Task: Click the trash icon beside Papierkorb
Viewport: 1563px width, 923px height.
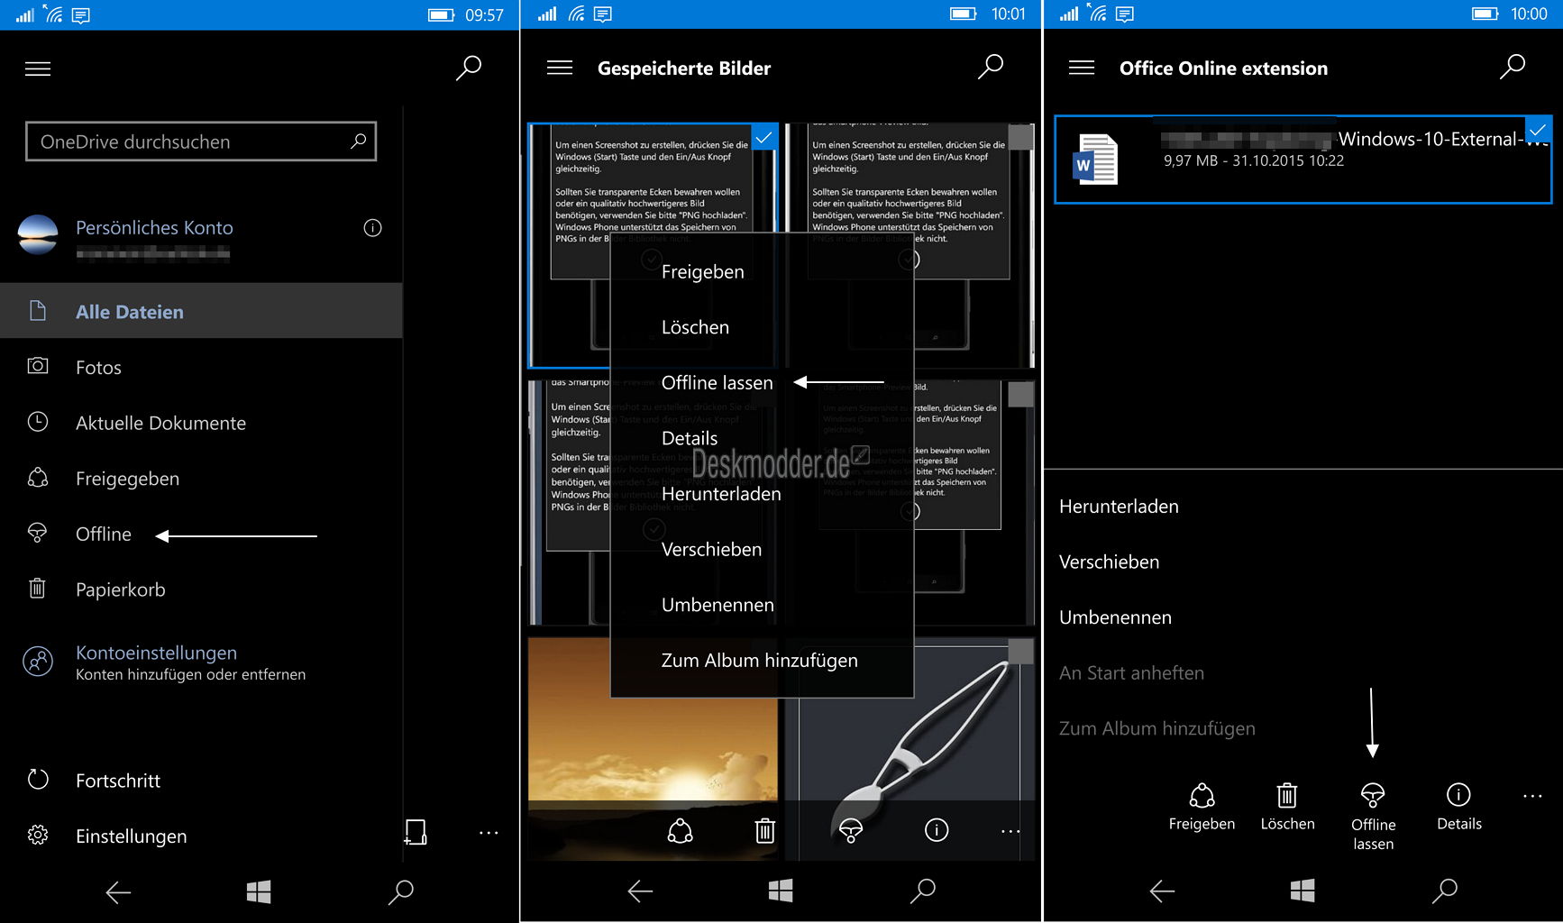Action: 38,589
